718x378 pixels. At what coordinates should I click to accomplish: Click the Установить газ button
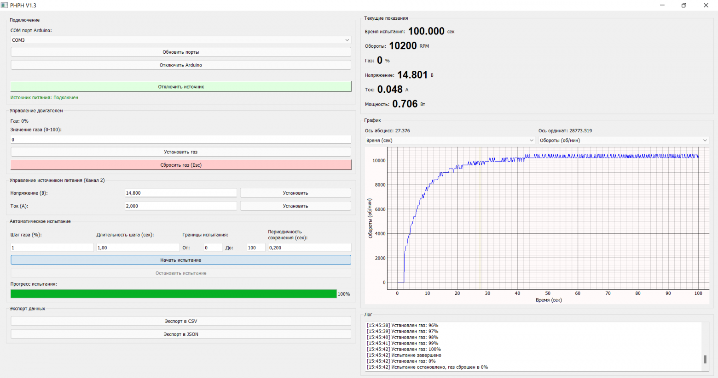pyautogui.click(x=180, y=152)
